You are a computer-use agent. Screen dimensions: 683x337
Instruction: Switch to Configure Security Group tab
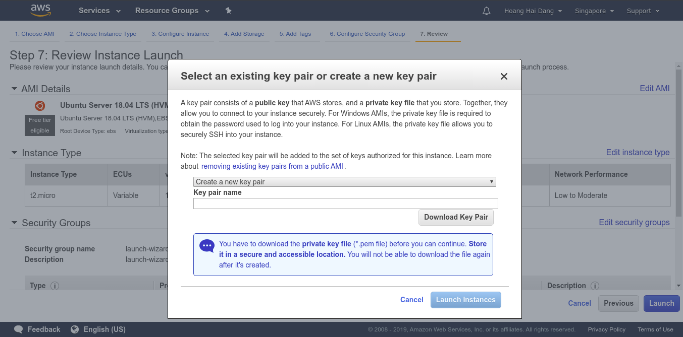pyautogui.click(x=367, y=34)
